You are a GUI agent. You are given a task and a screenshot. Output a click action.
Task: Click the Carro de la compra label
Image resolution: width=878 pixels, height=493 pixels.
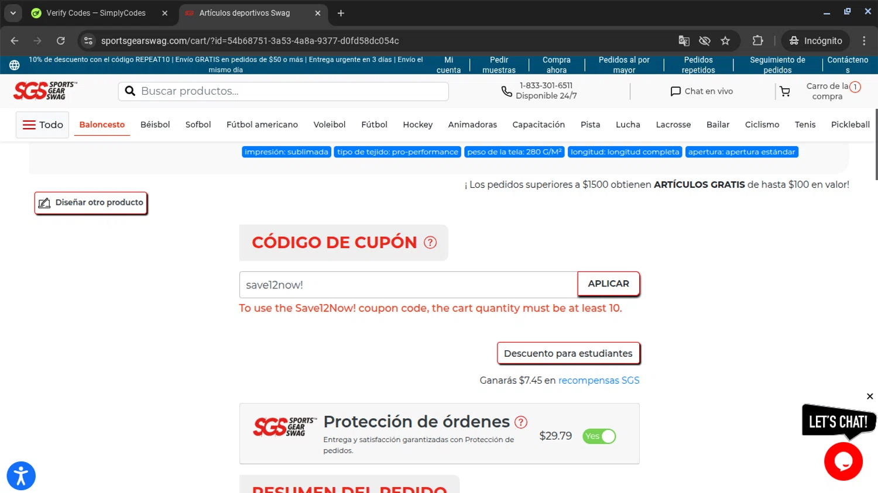pyautogui.click(x=827, y=91)
